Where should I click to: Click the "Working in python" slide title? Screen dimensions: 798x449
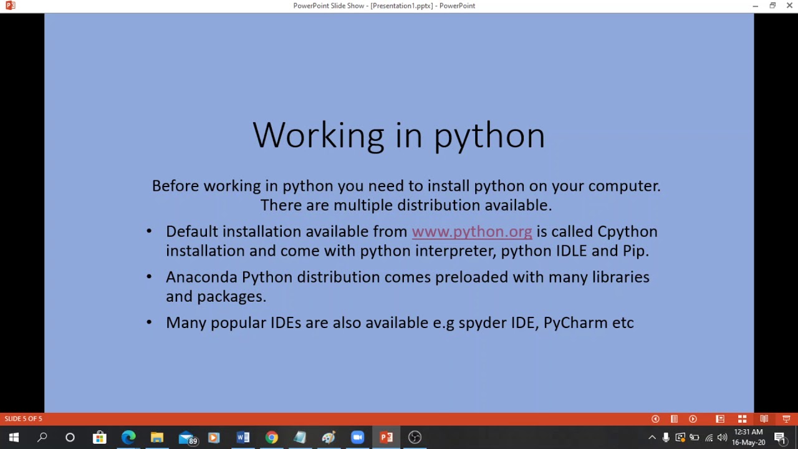point(399,135)
